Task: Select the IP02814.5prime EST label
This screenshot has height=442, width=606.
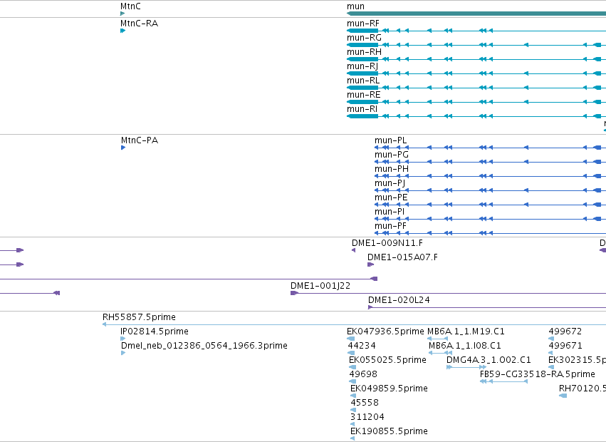Action: tap(155, 331)
